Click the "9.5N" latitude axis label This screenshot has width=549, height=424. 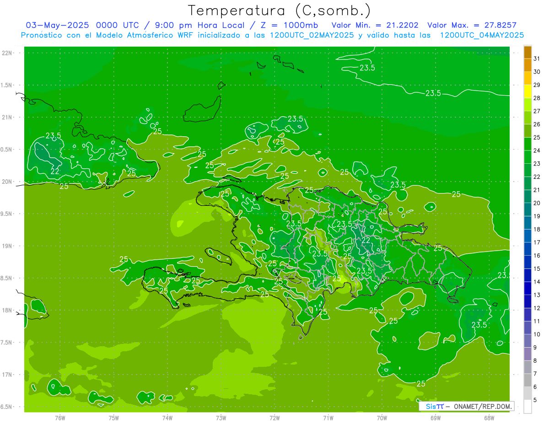6,214
